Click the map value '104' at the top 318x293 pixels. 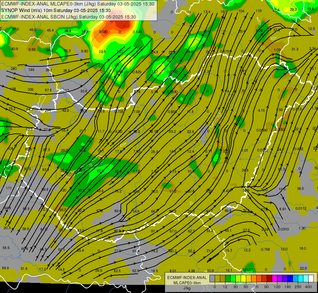click(x=241, y=11)
